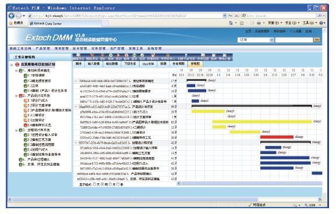Select the 天 display format radio button
This screenshot has height=214, width=336.
(x=94, y=184)
